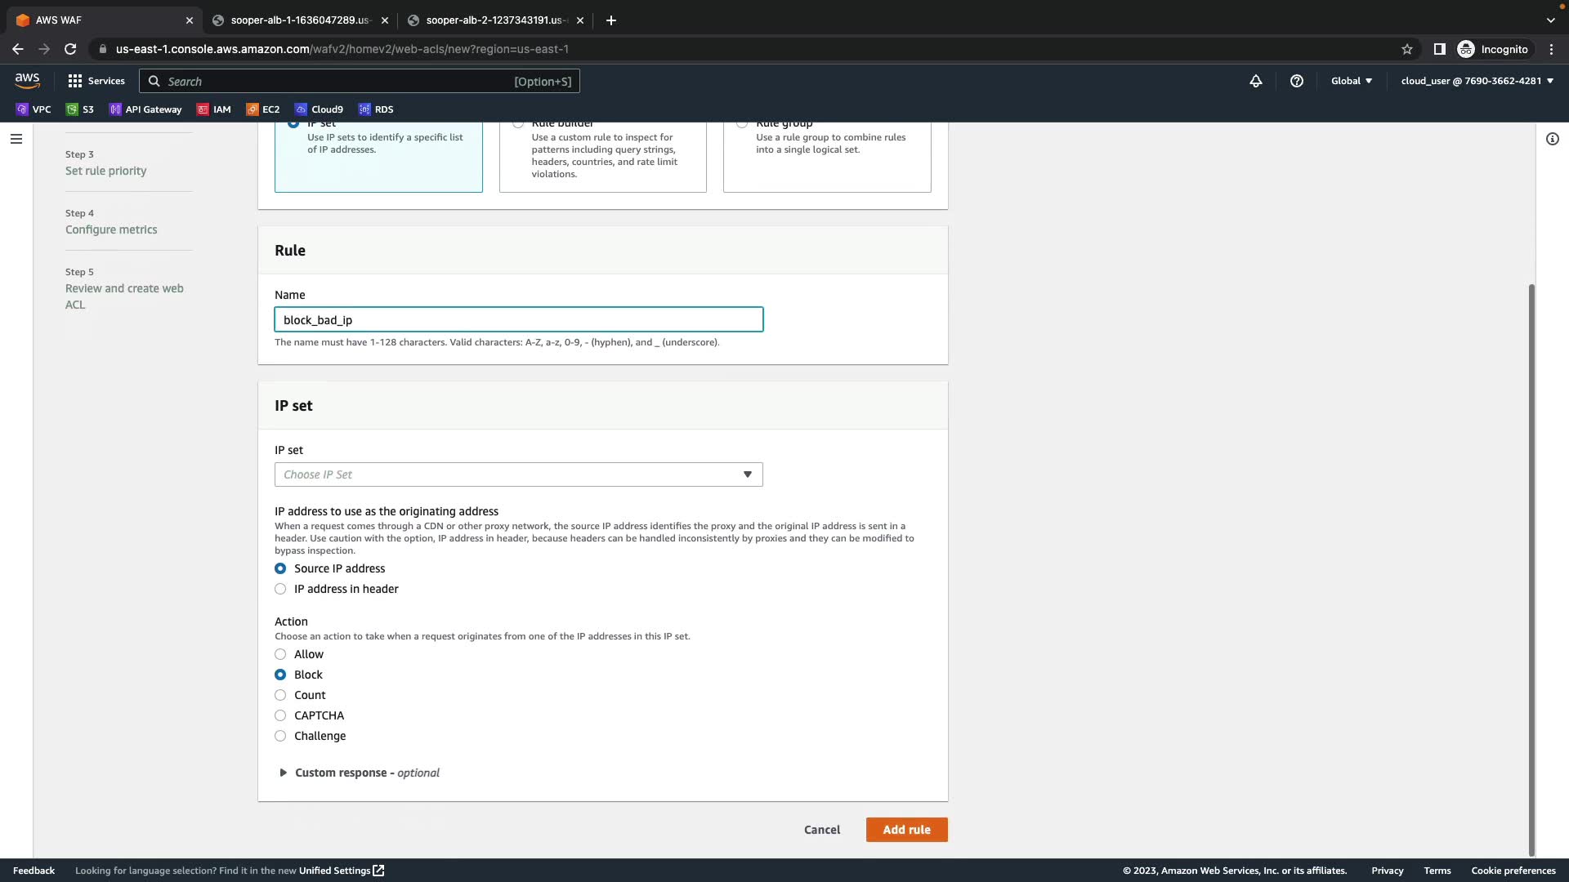Open the Choose IP Set dropdown

518,474
